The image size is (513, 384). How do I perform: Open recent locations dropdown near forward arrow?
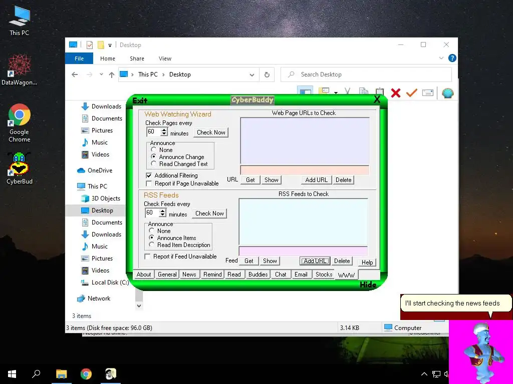tap(101, 74)
